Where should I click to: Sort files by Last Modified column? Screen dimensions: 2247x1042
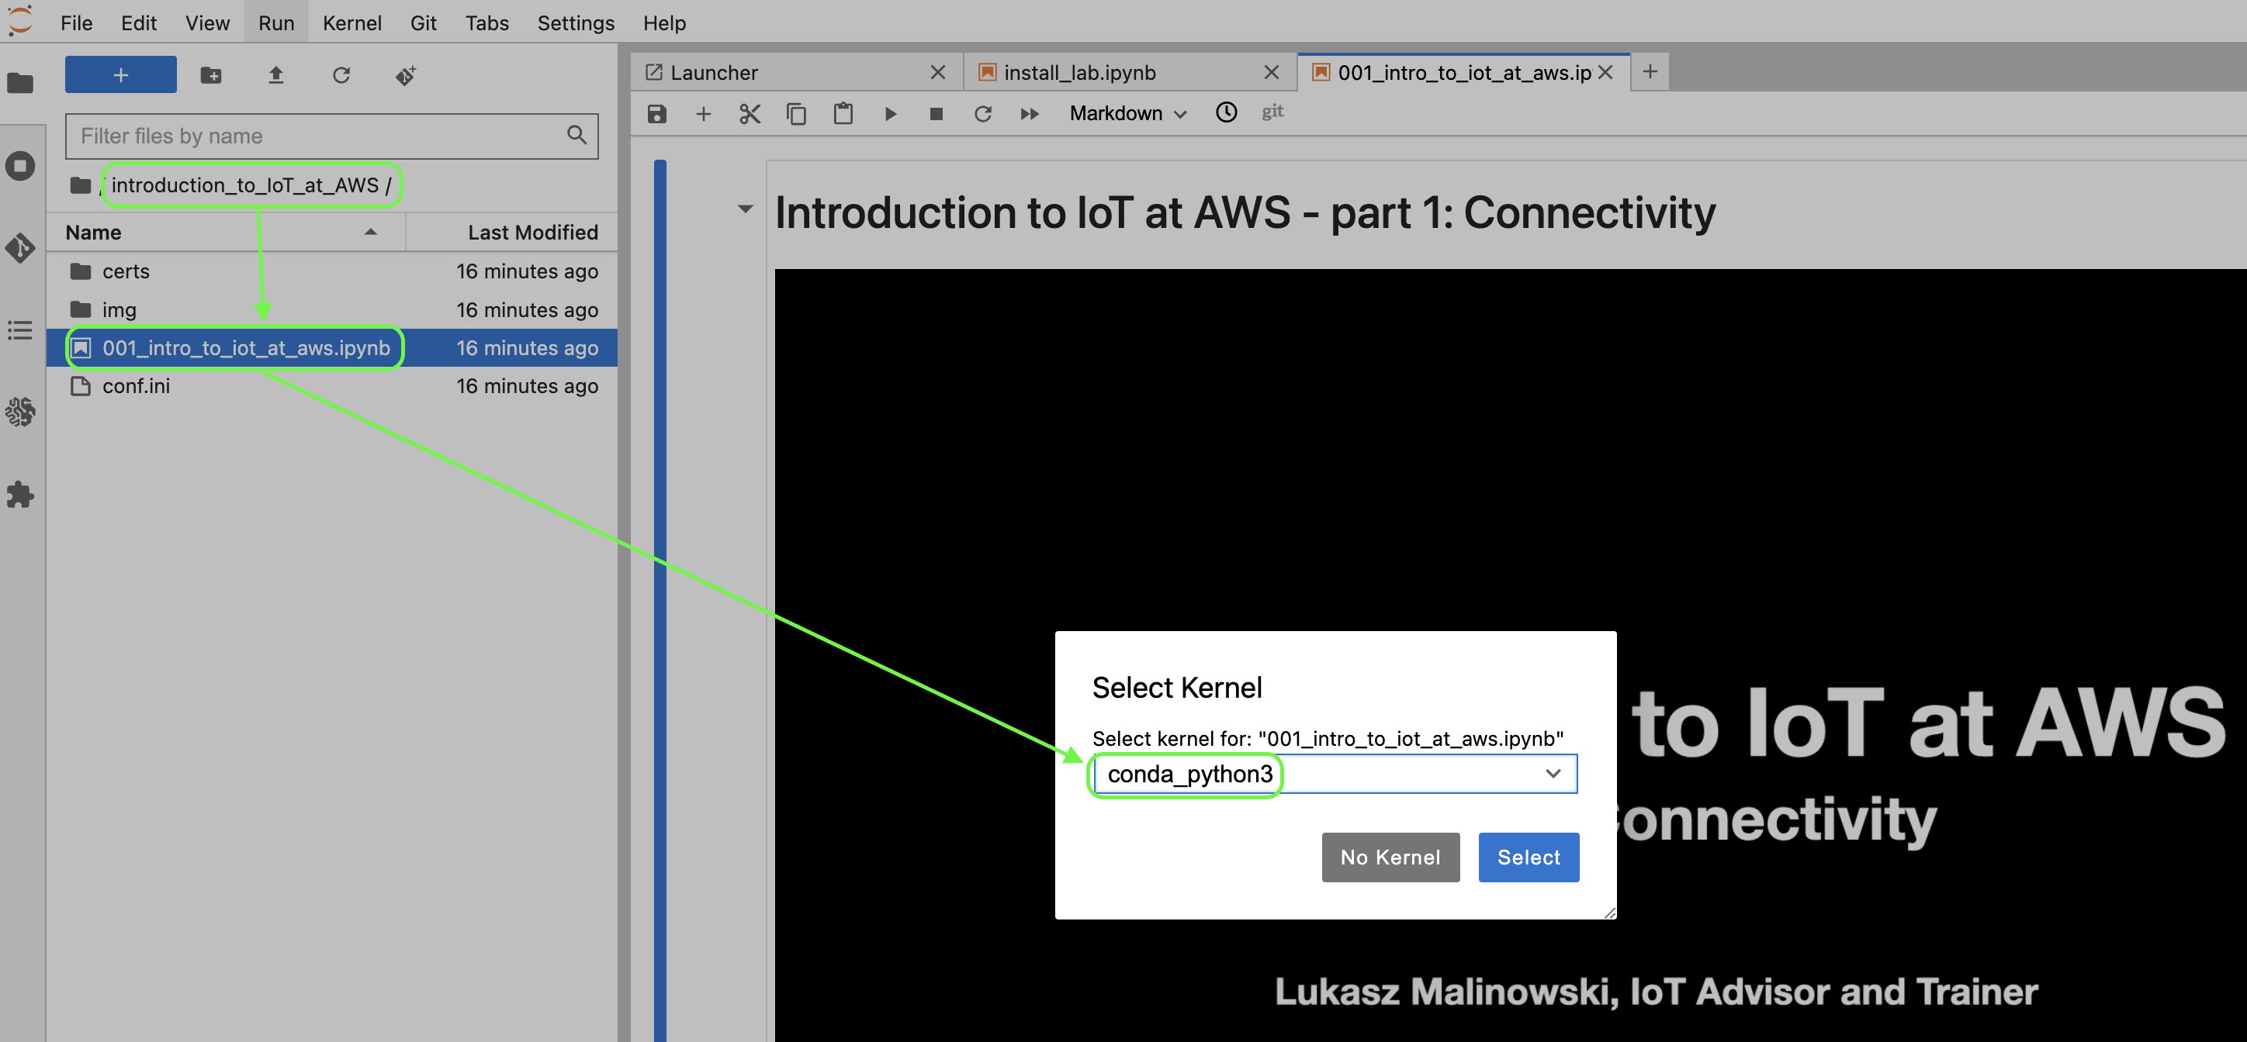pyautogui.click(x=512, y=232)
